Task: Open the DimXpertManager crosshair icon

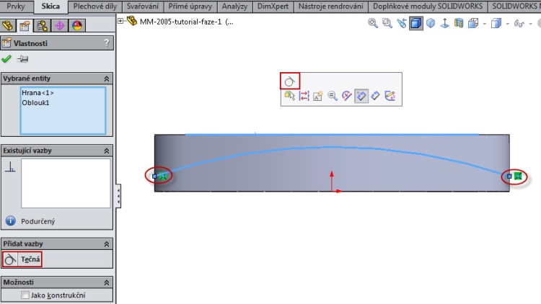Action: (59, 25)
